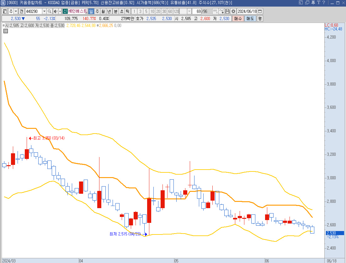Click the 2,530 current price tag on axis
346x263 pixels.
coord(335,233)
